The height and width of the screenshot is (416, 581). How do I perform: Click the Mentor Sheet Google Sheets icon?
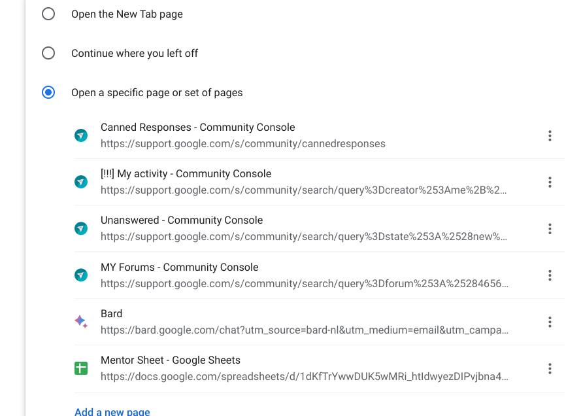(x=81, y=368)
